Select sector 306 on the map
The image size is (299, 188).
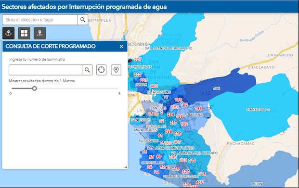[x=173, y=157]
